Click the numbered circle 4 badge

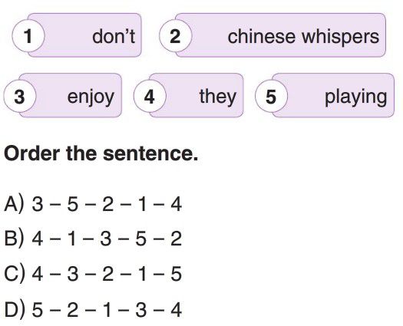pos(150,96)
